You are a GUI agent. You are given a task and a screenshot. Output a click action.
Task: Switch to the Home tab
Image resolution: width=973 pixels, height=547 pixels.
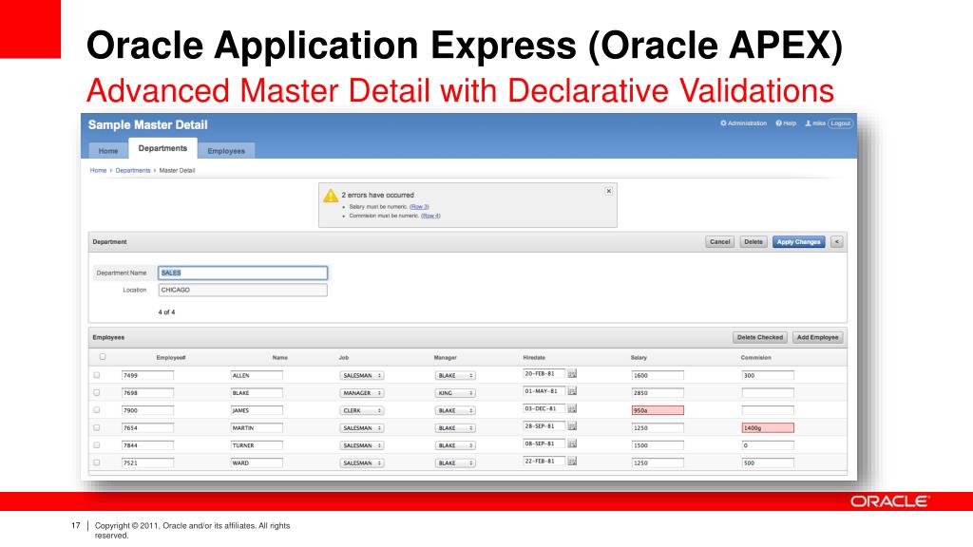click(x=108, y=151)
